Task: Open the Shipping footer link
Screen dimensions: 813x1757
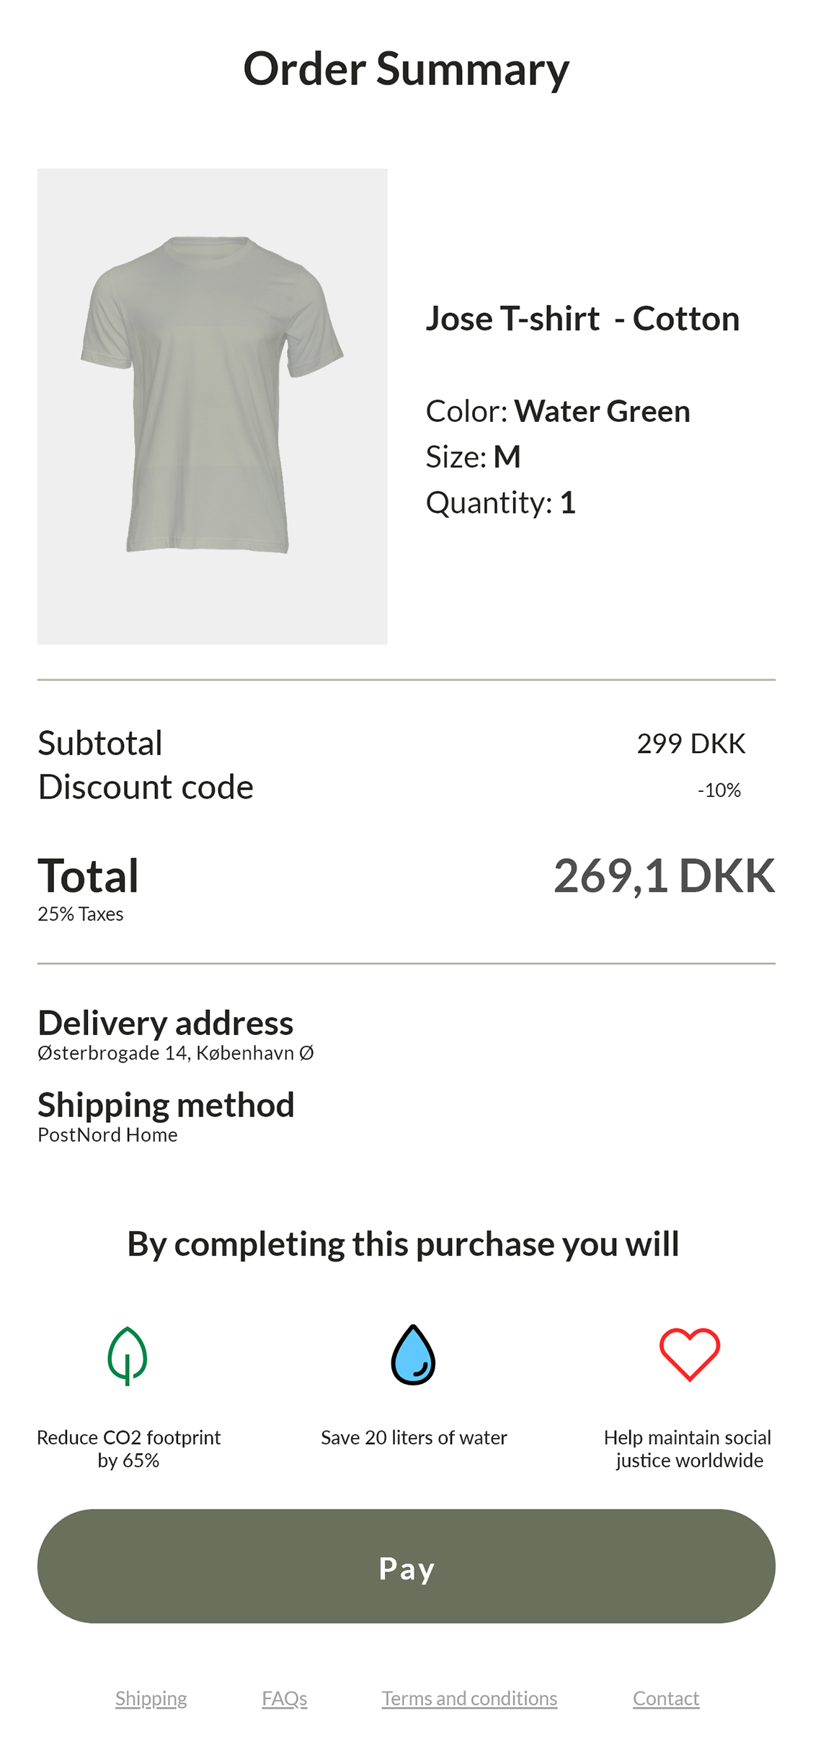Action: point(151,1699)
